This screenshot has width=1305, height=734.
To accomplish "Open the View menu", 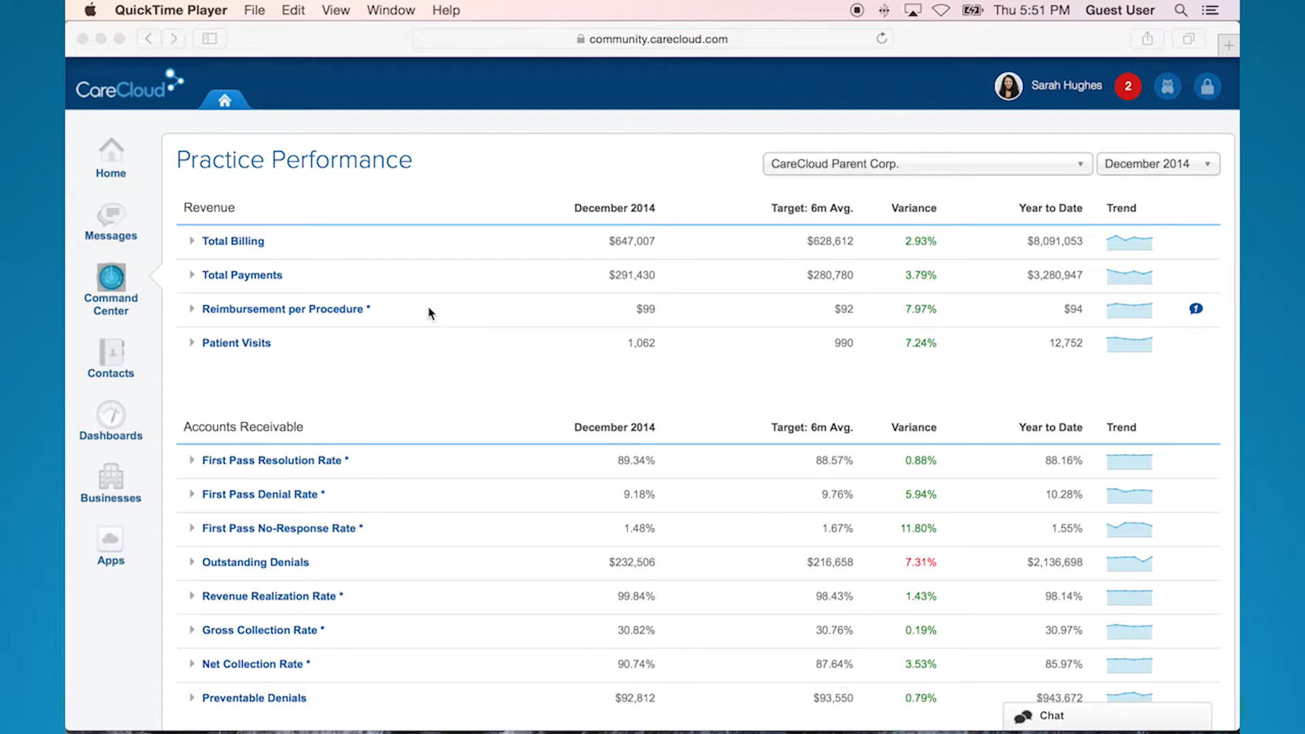I will [336, 10].
